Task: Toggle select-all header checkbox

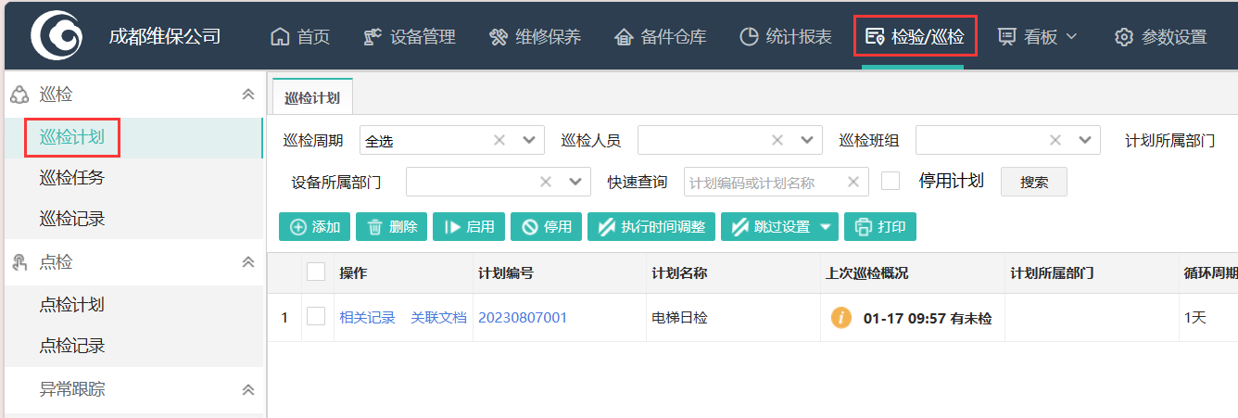Action: pos(316,272)
